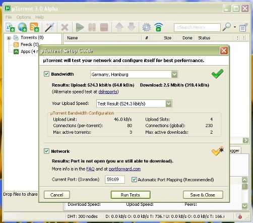Open the dslreports link
253x223 pixels.
pos(108,92)
